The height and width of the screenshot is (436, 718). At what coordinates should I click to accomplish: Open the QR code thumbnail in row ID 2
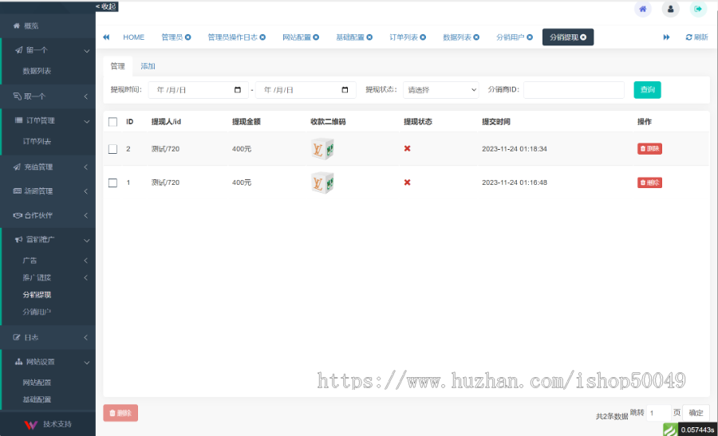(322, 149)
